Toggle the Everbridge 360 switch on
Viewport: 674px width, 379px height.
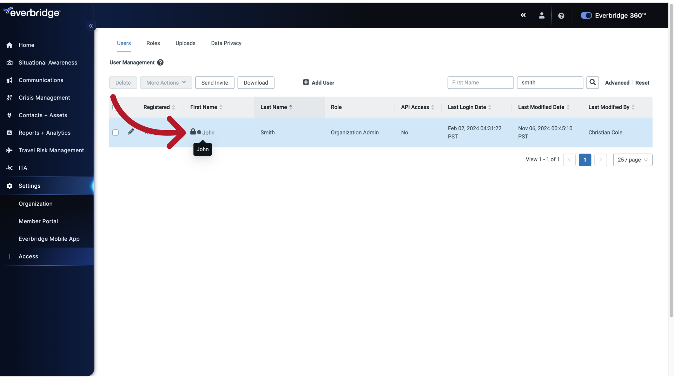pos(585,15)
